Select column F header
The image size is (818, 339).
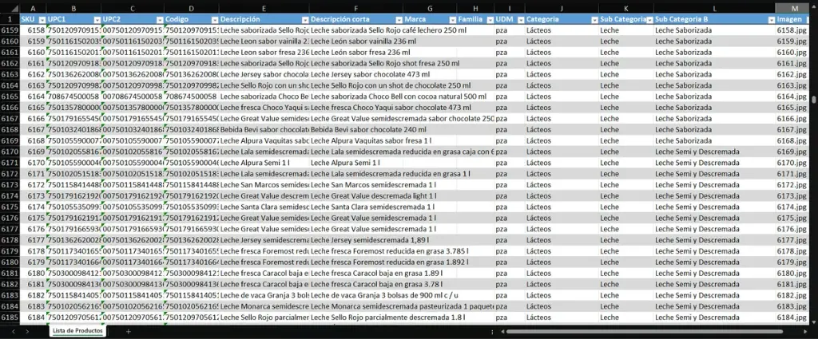(355, 7)
